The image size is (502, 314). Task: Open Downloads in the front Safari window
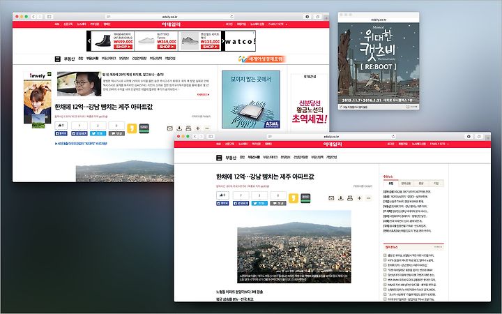[469, 137]
